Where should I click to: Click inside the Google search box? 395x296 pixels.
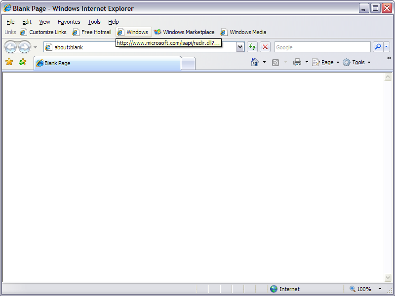[x=322, y=47]
